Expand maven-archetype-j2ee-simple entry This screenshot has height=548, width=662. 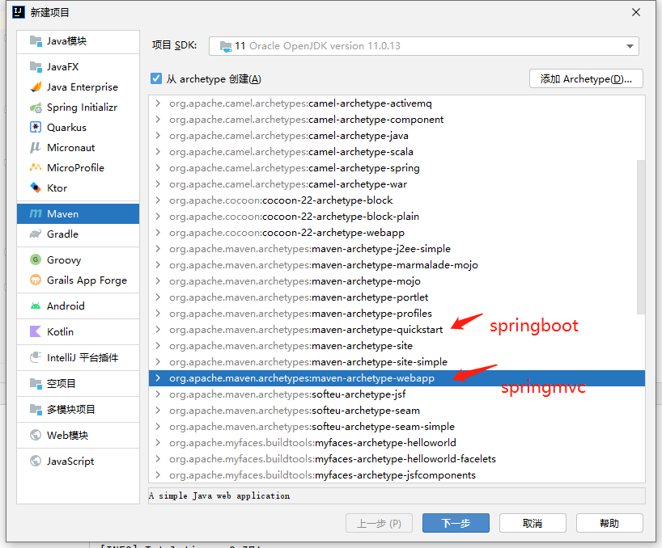click(x=158, y=249)
